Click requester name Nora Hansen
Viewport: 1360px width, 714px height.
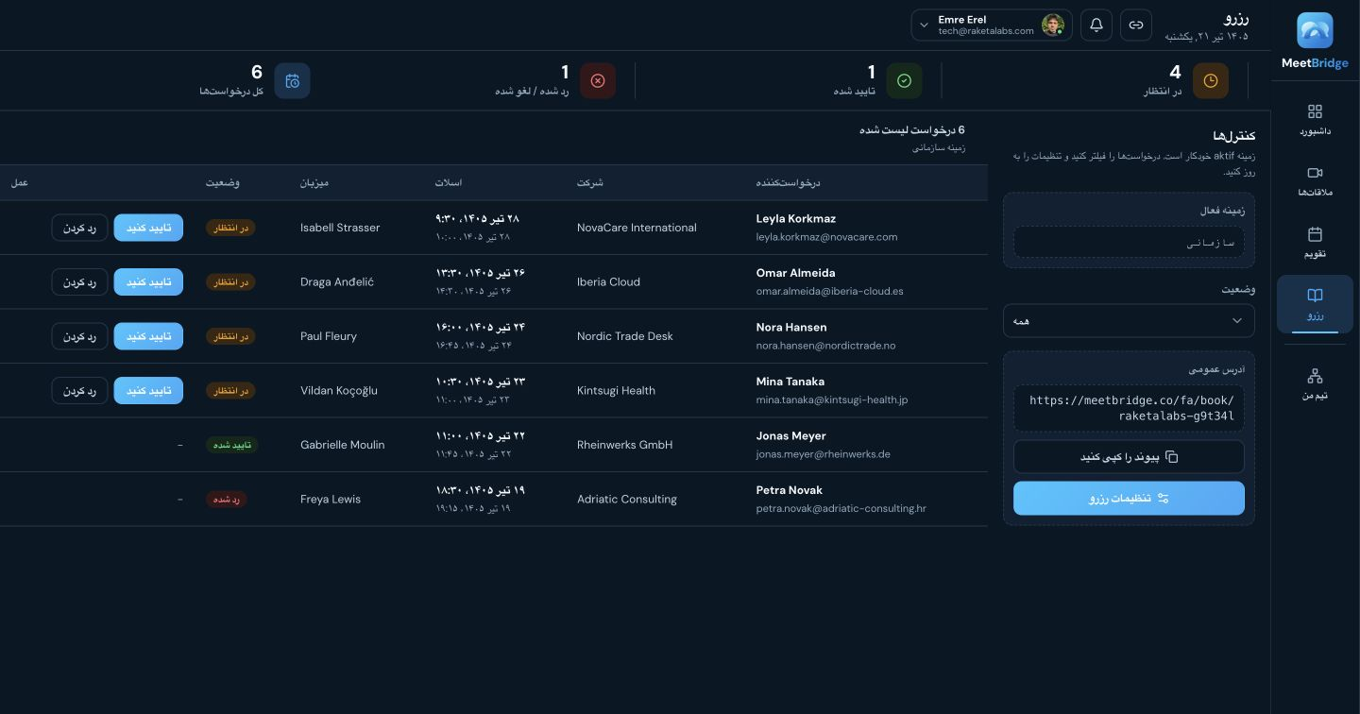(x=791, y=328)
